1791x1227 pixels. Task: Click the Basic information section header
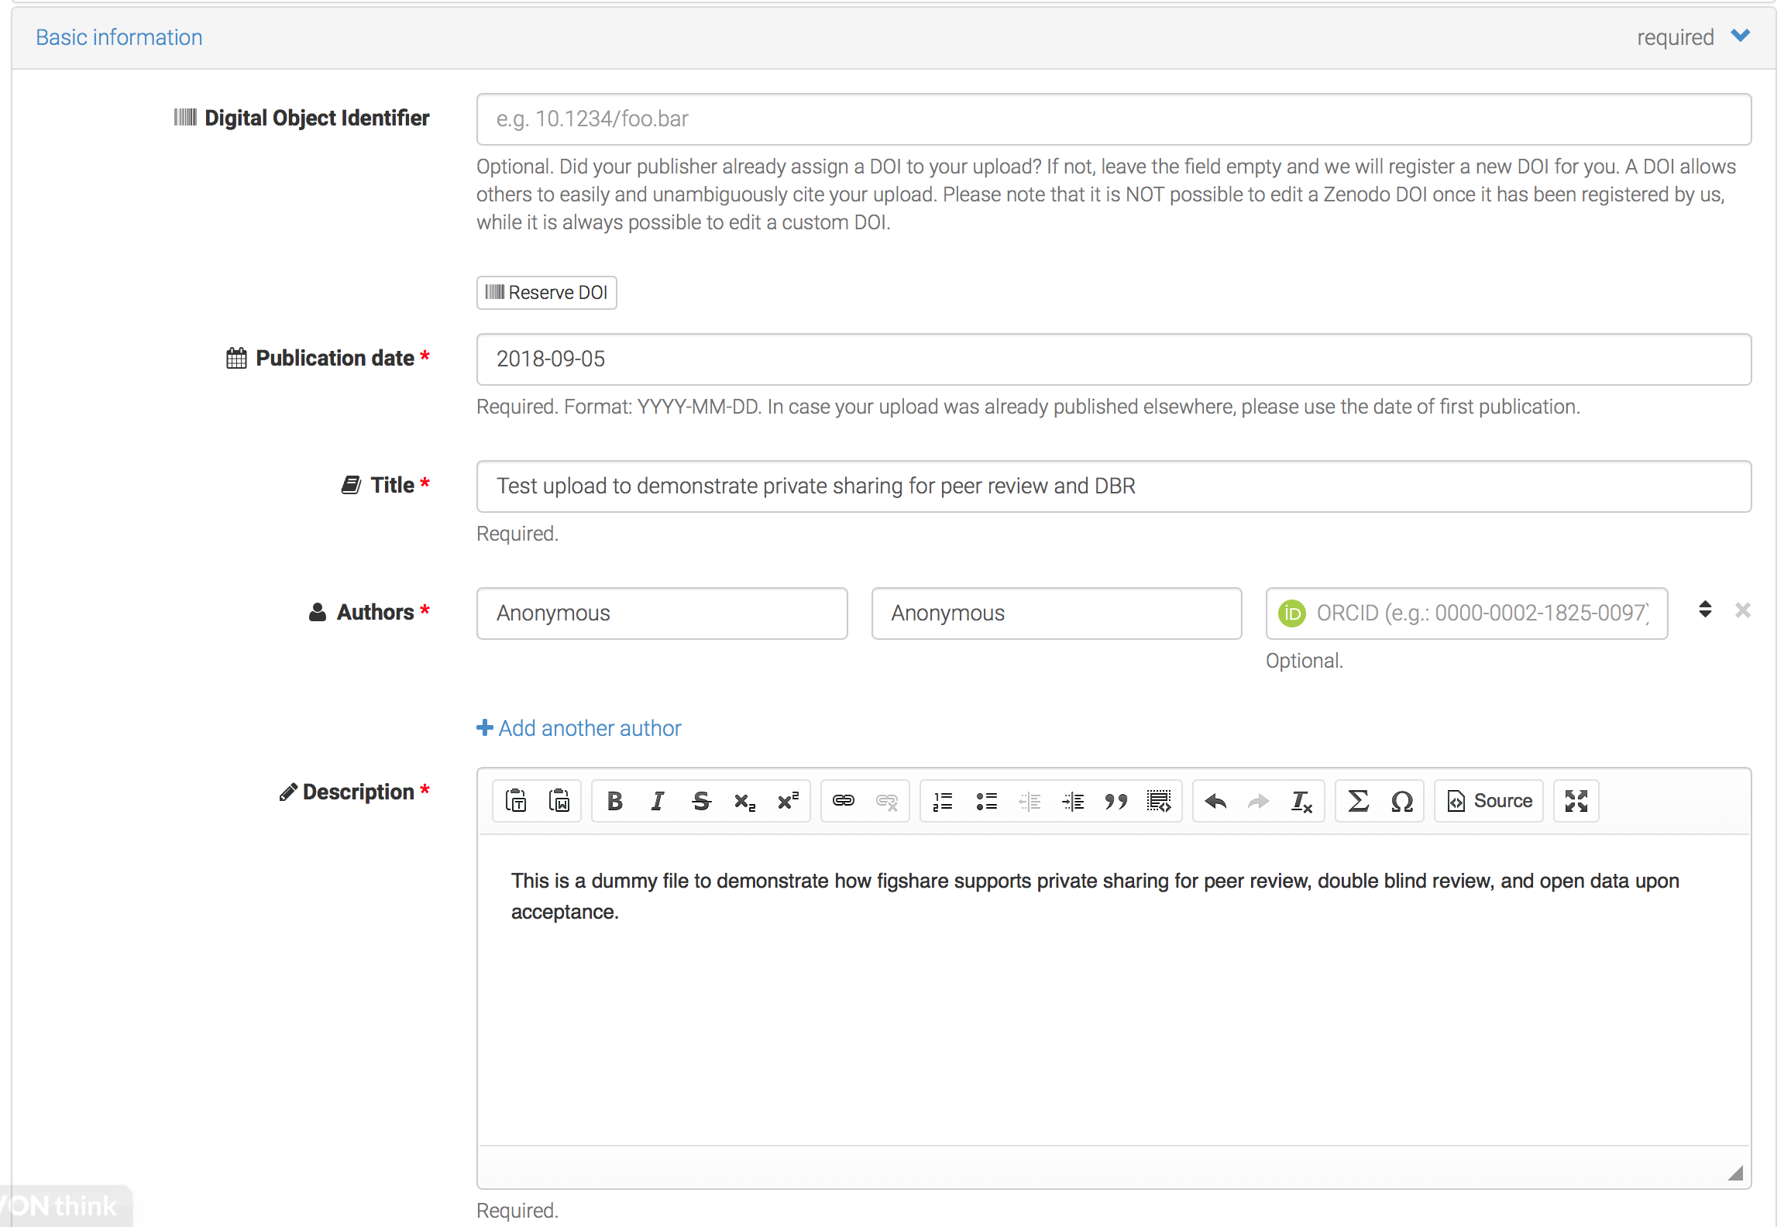(119, 37)
